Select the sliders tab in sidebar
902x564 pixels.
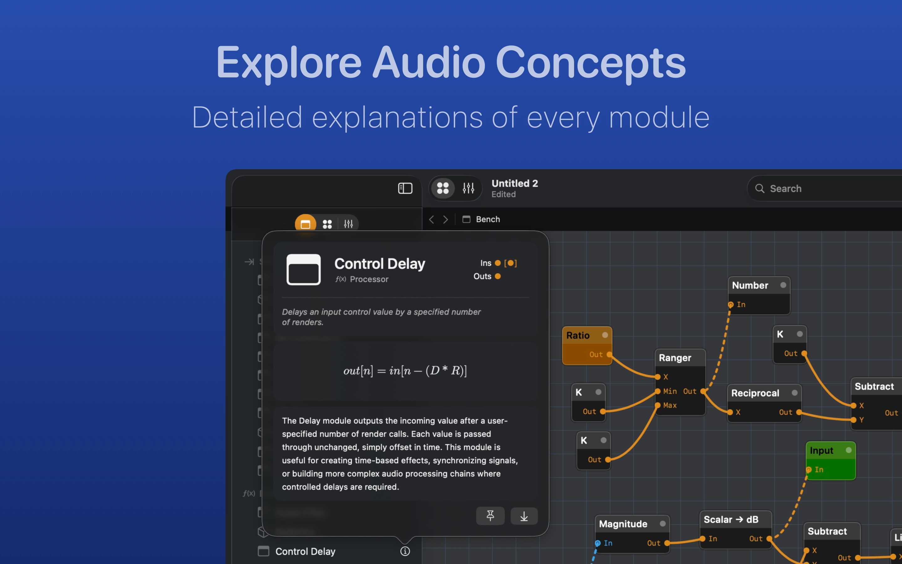(348, 224)
